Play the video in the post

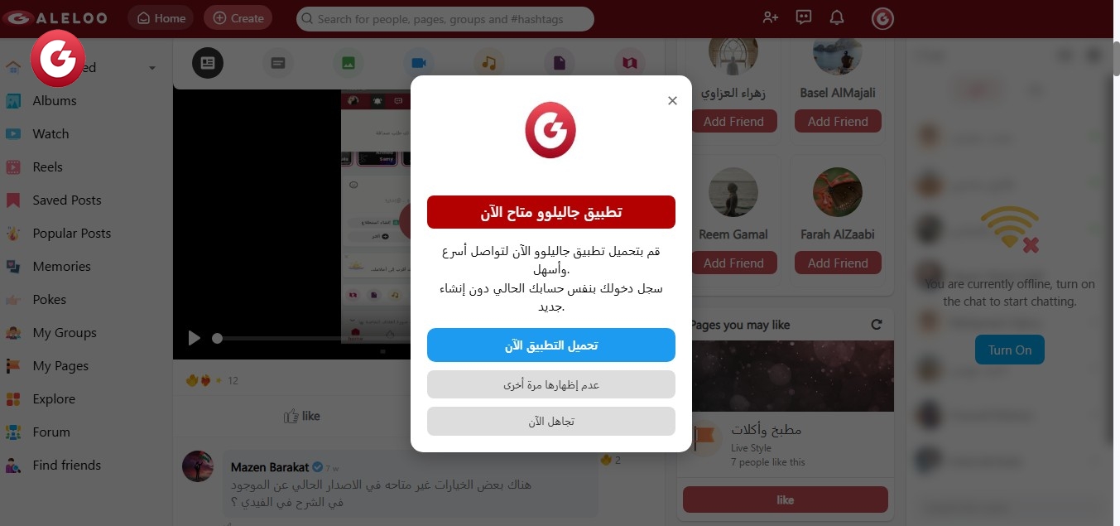point(194,338)
